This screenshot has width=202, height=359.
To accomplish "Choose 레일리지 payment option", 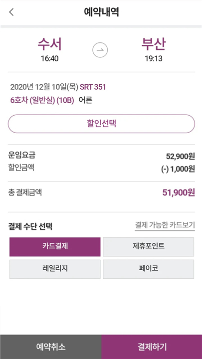I will click(x=55, y=269).
